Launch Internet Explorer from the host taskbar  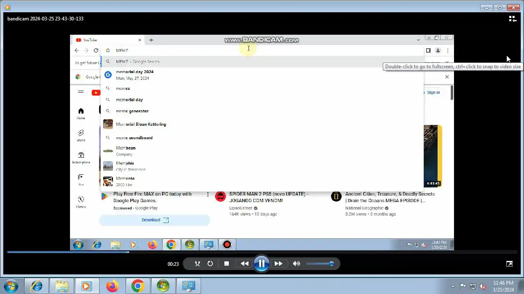pos(37,286)
